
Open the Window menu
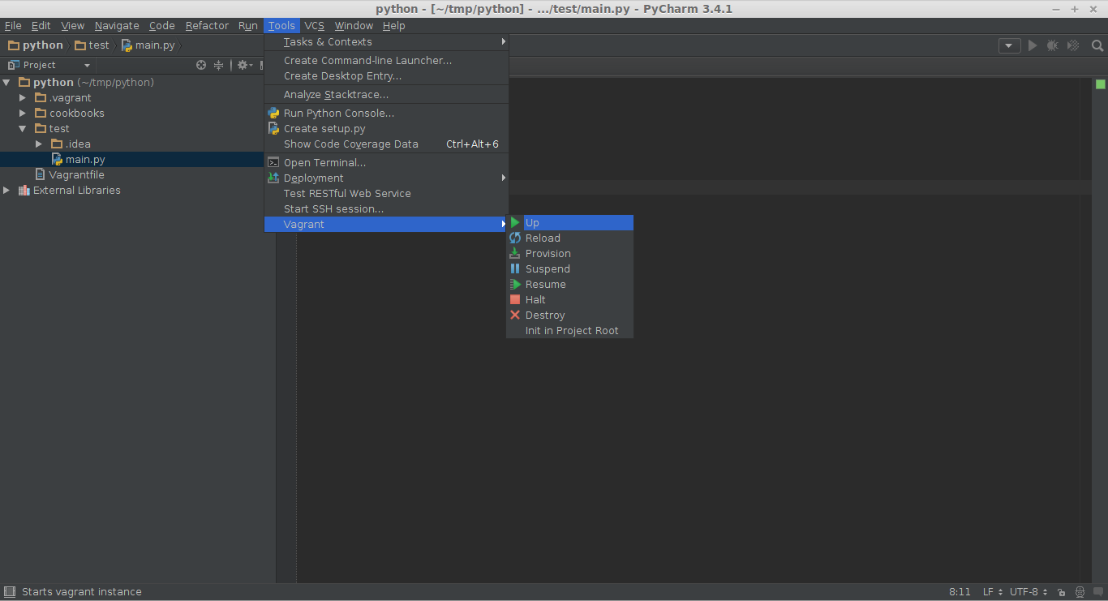pyautogui.click(x=354, y=25)
